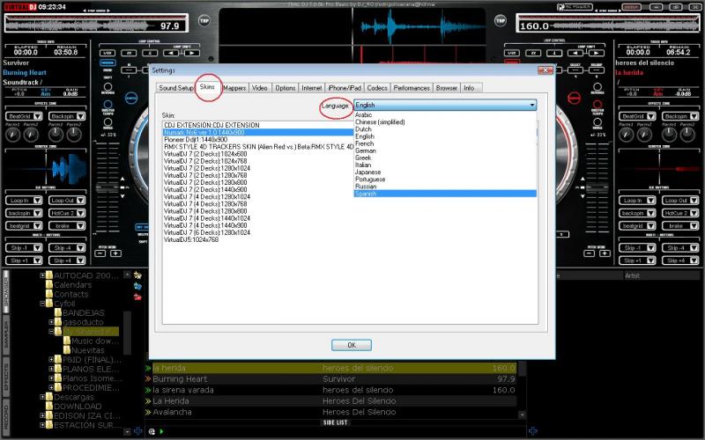Click right deck 2X loop button
Screen dimensions: 705x440
coord(534,53)
